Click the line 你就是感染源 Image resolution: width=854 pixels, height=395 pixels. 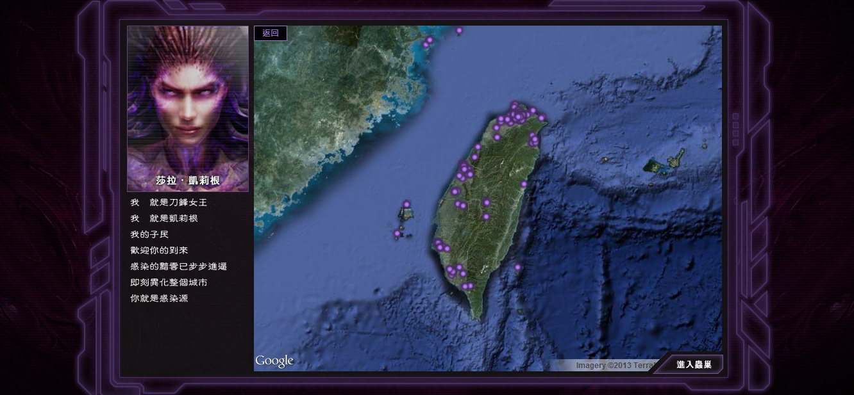pos(159,298)
